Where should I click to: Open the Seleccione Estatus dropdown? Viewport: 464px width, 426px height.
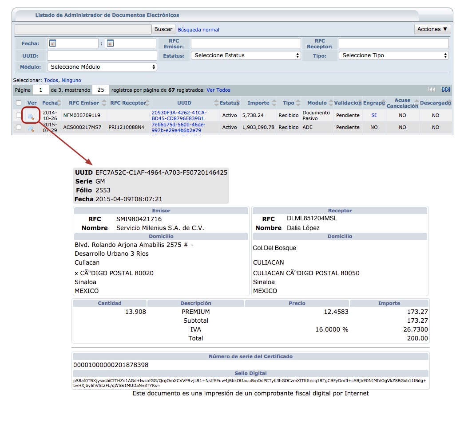coord(246,55)
